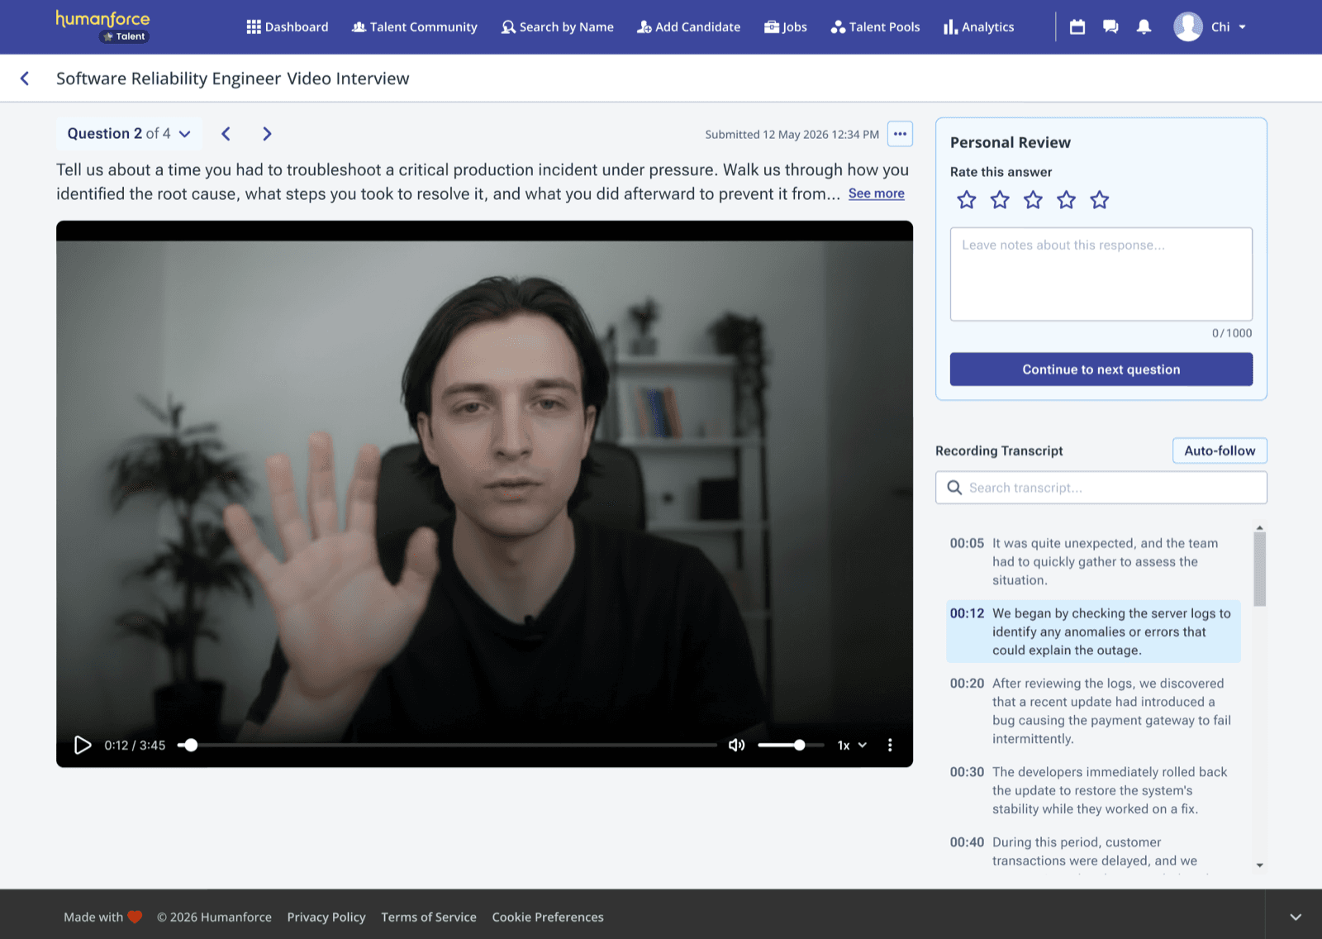Image resolution: width=1322 pixels, height=939 pixels.
Task: Adjust the volume slider
Action: click(791, 745)
